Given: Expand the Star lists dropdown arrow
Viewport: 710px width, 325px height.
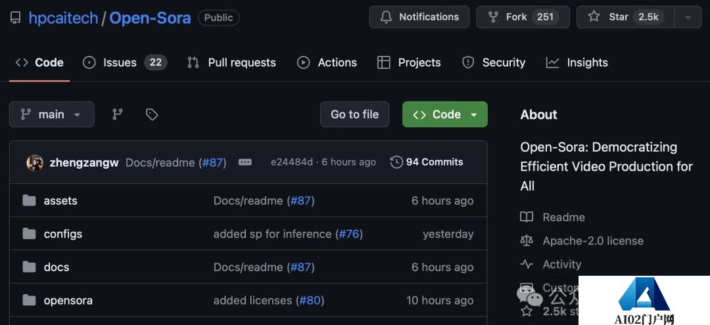Looking at the screenshot, I should click(688, 17).
